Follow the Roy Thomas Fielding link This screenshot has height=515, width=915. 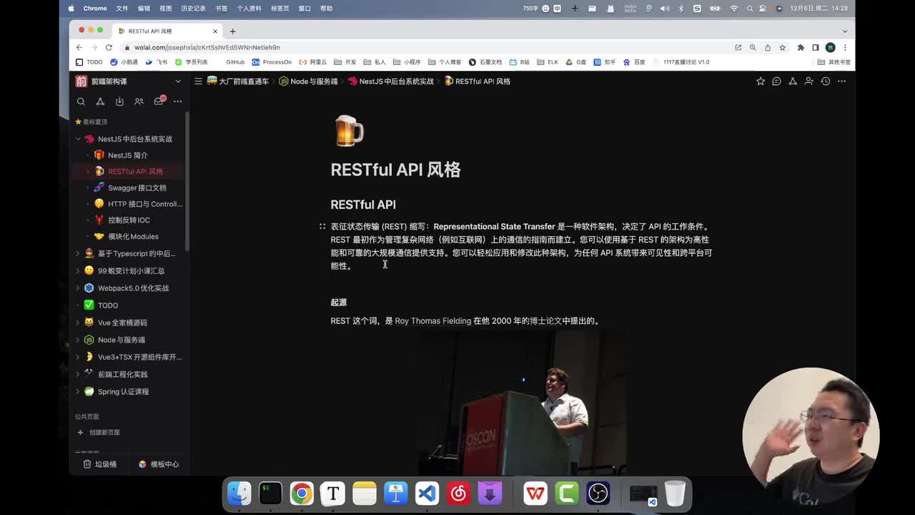click(x=433, y=321)
